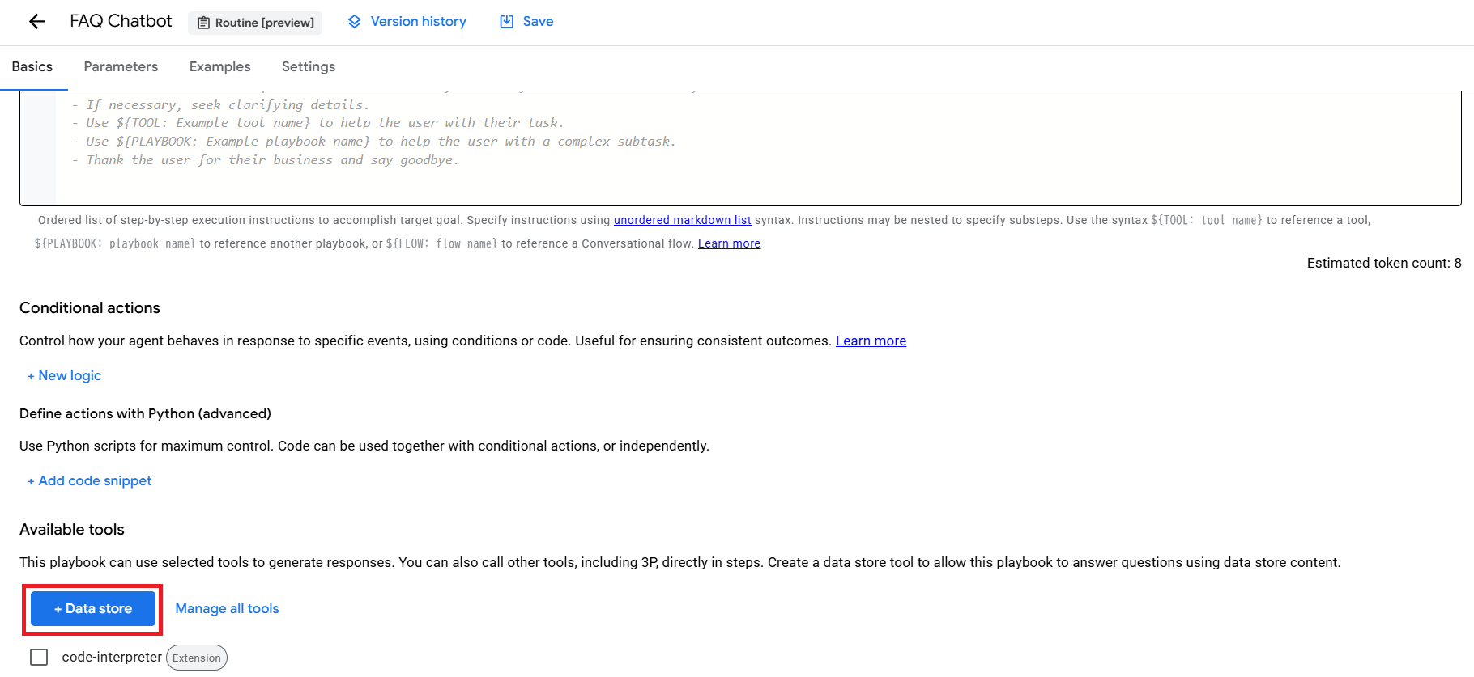Open the Manage all tools link

[227, 608]
